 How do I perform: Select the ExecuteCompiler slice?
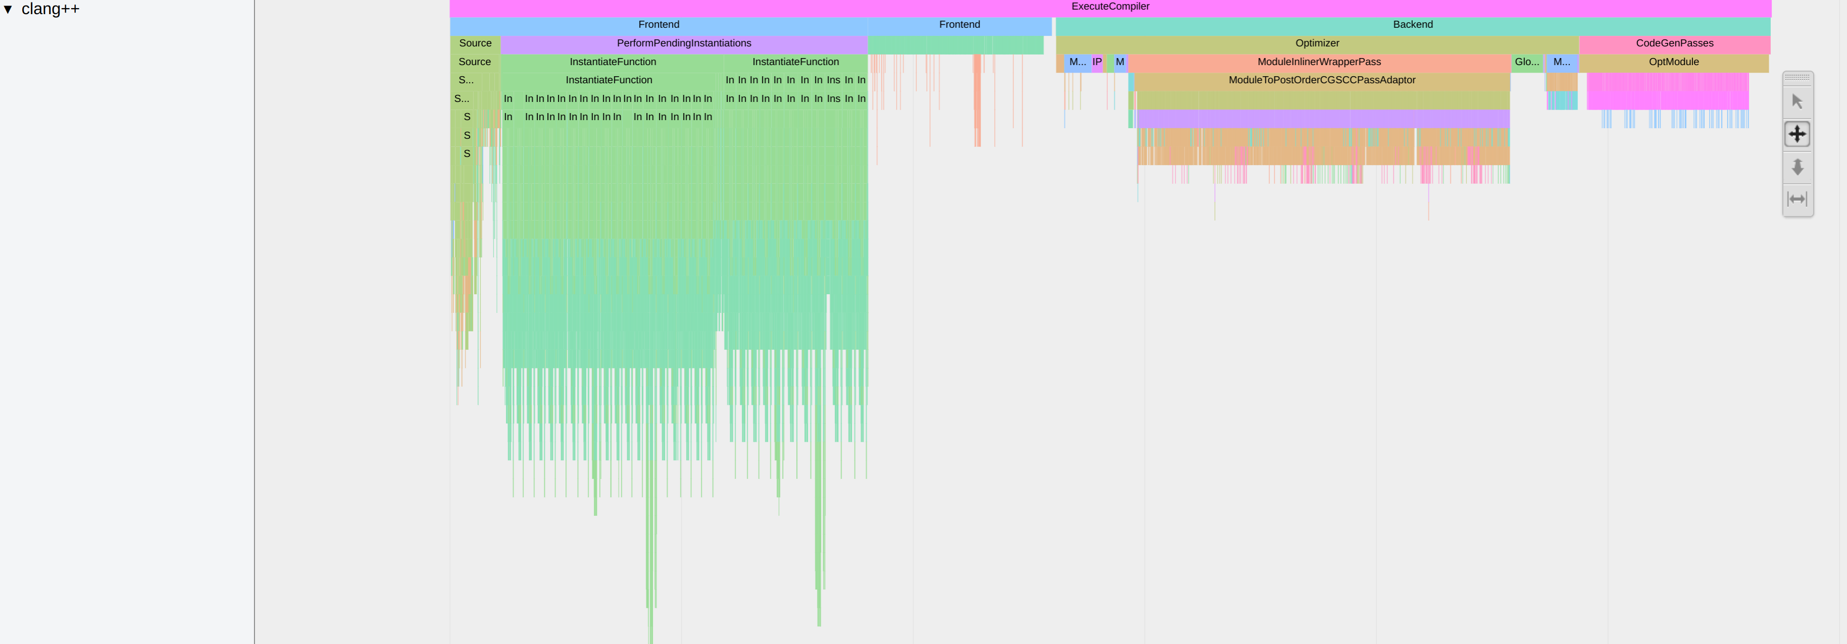point(1110,7)
